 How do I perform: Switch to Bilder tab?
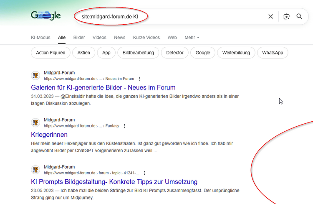click(x=79, y=38)
